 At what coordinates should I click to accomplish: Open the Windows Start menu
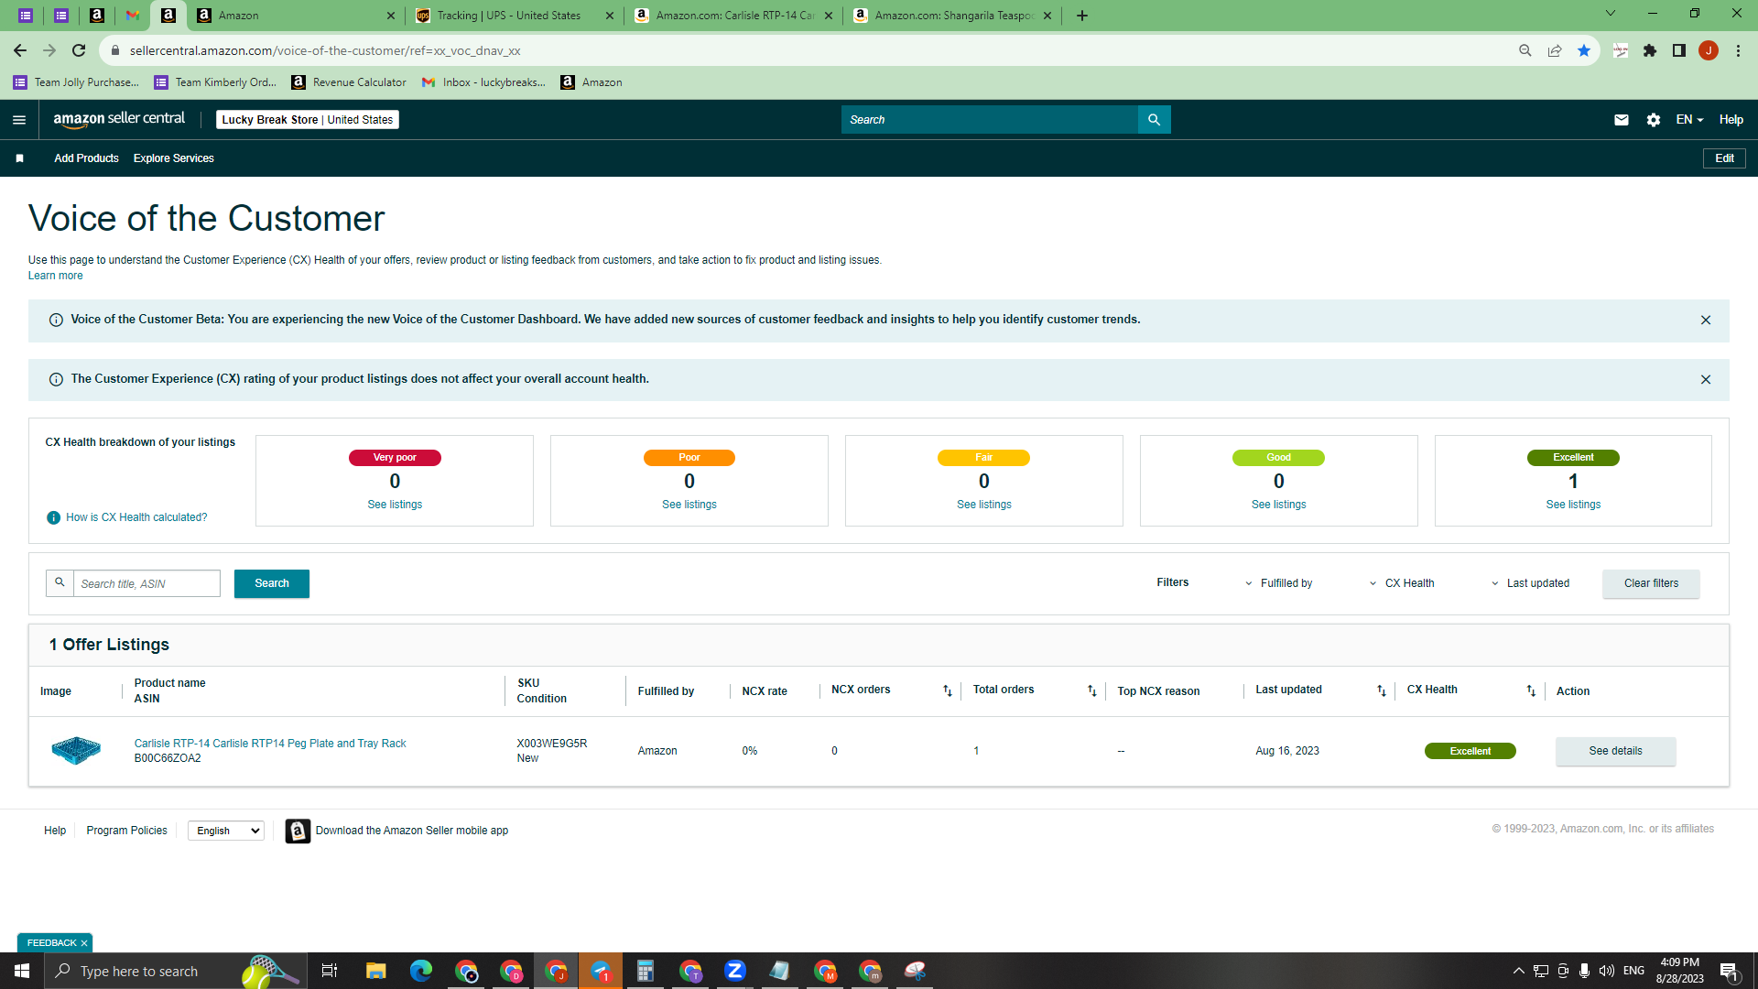click(x=22, y=971)
